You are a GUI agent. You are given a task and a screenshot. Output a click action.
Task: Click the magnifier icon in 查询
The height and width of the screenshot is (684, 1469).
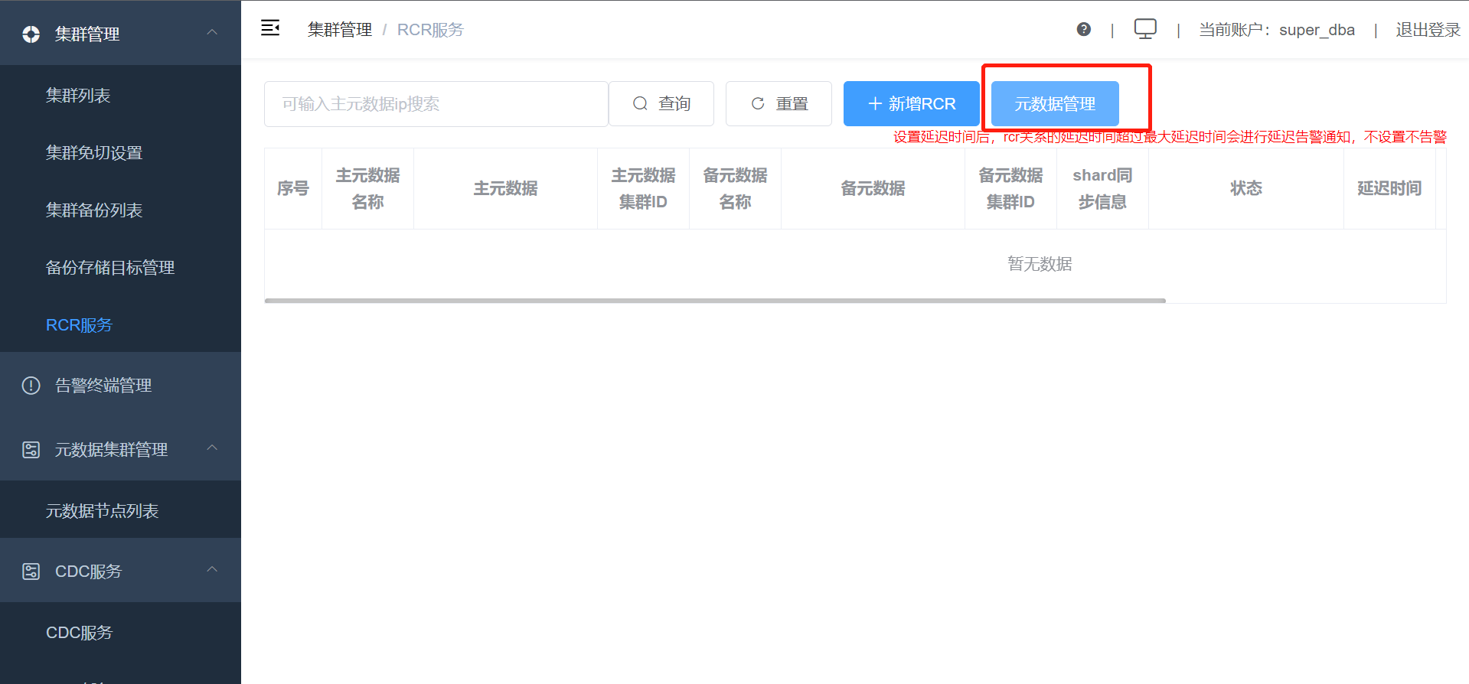tap(641, 103)
